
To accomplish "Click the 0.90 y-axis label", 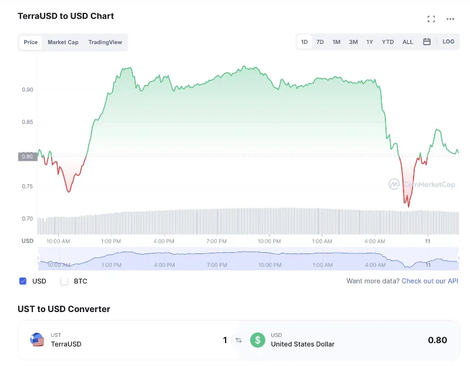I will click(28, 90).
